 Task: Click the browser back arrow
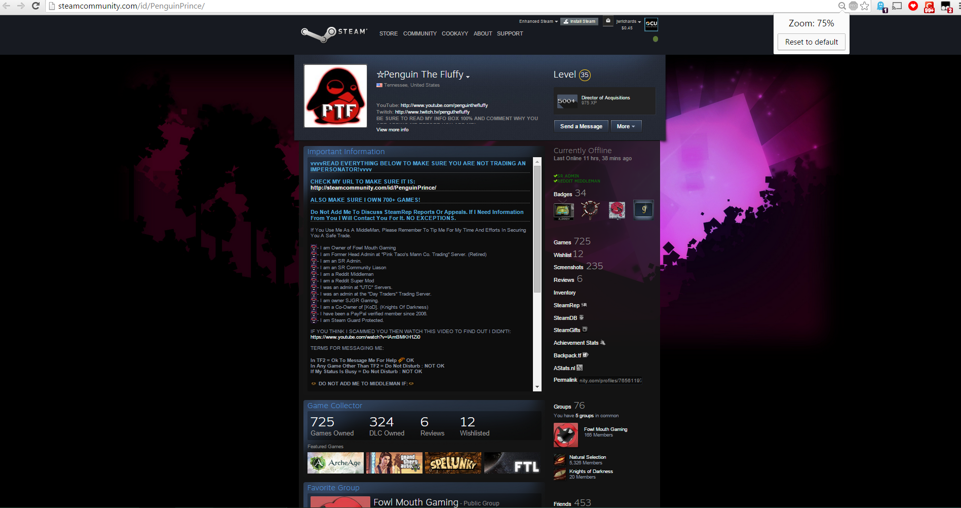click(x=7, y=6)
